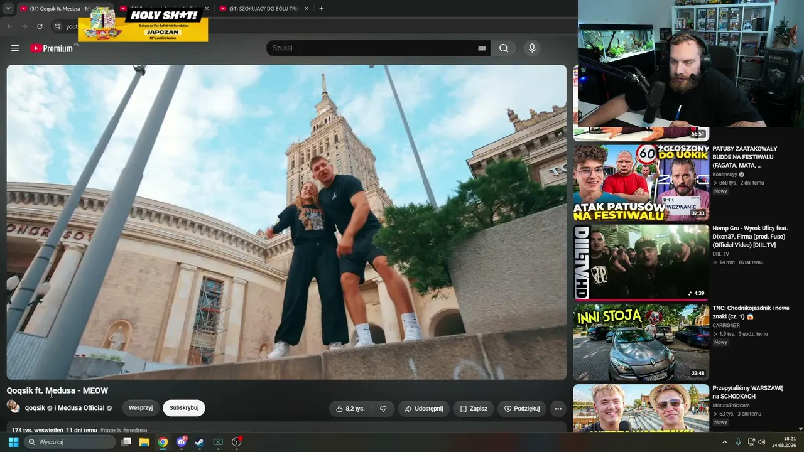804x452 pixels.
Task: Subscribe with the Subskrybuj button
Action: [184, 408]
